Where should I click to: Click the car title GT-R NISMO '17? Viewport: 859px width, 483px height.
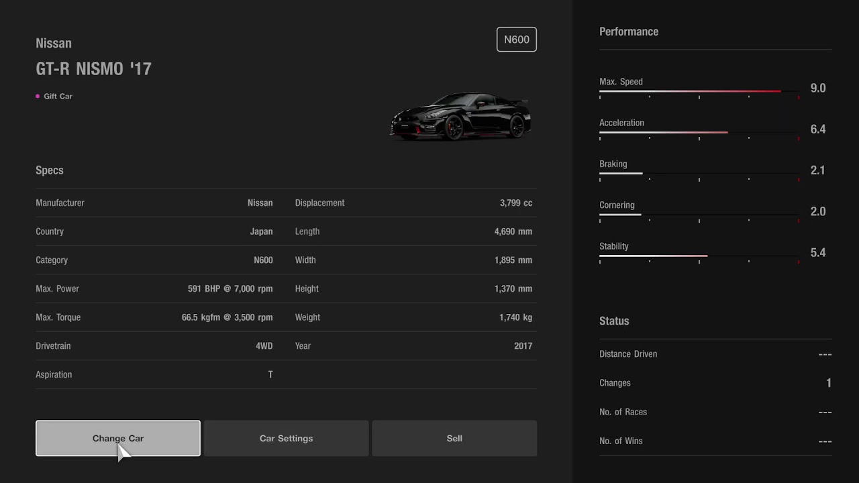click(x=94, y=68)
